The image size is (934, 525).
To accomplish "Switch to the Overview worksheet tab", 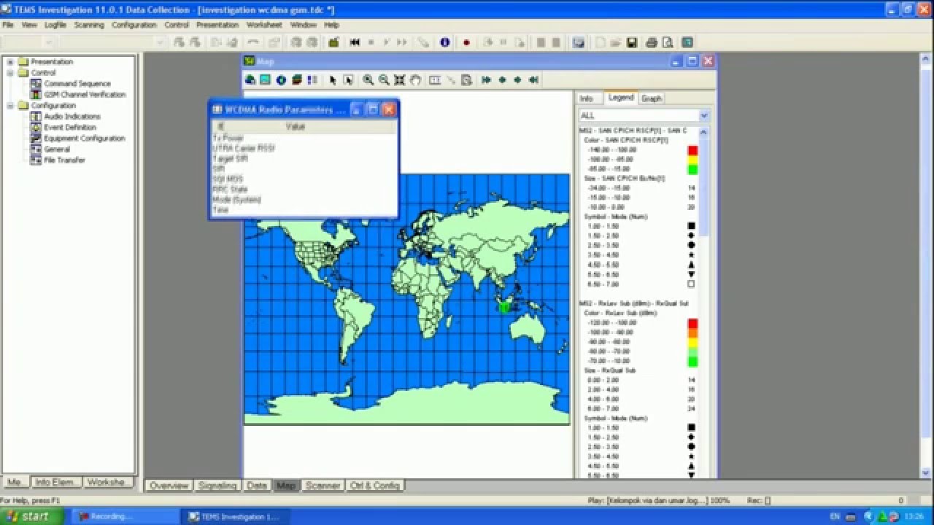I will pos(169,486).
